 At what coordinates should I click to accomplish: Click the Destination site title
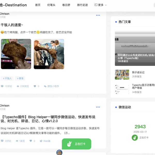[x=13, y=5]
